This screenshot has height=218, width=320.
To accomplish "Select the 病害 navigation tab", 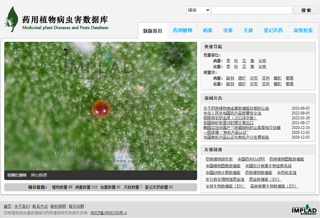I will [208, 31].
